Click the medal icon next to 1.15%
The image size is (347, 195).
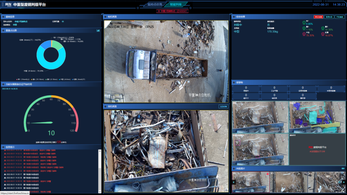pyautogui.click(x=304, y=29)
